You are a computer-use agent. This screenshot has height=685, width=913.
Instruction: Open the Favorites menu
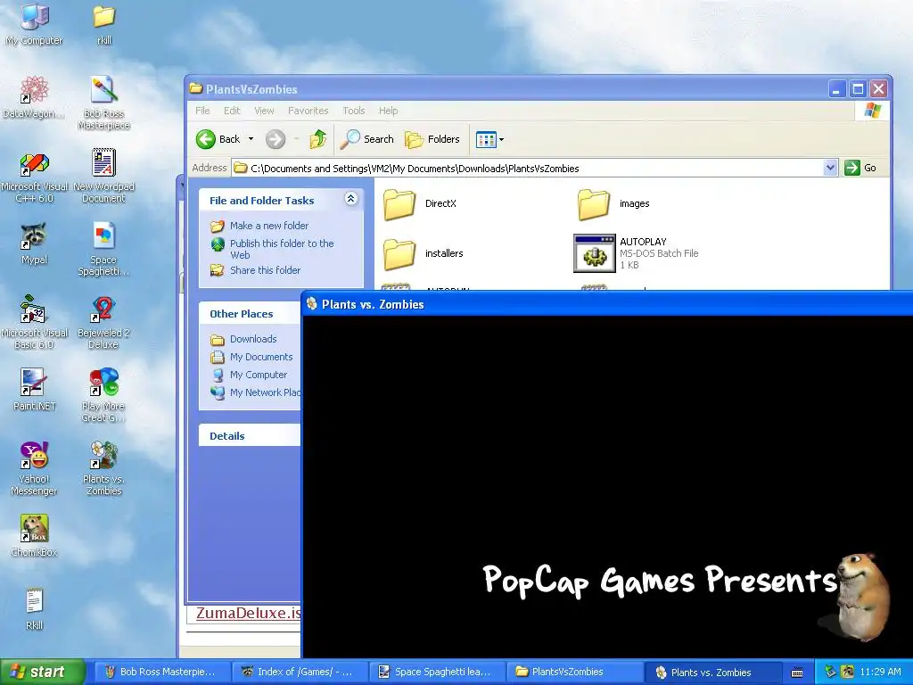(308, 111)
